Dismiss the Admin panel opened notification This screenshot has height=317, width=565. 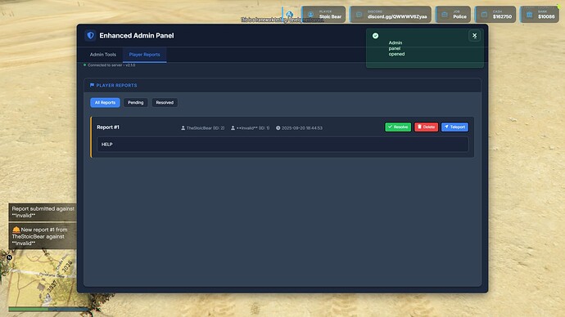474,36
